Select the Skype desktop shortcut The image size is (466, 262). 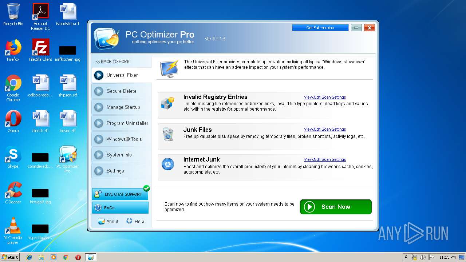click(x=13, y=157)
